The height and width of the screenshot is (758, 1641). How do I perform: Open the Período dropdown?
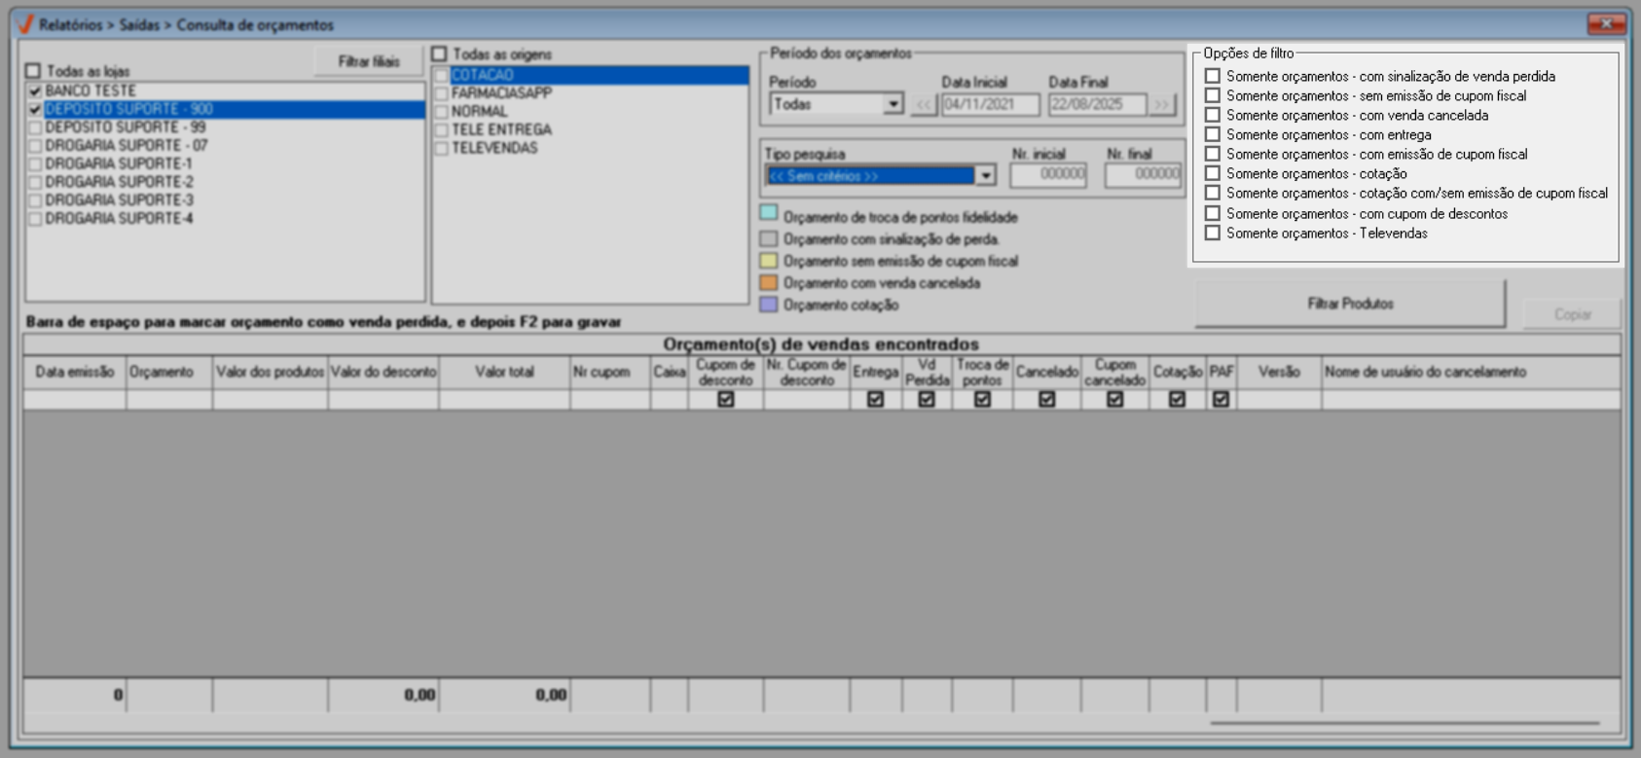[x=893, y=104]
